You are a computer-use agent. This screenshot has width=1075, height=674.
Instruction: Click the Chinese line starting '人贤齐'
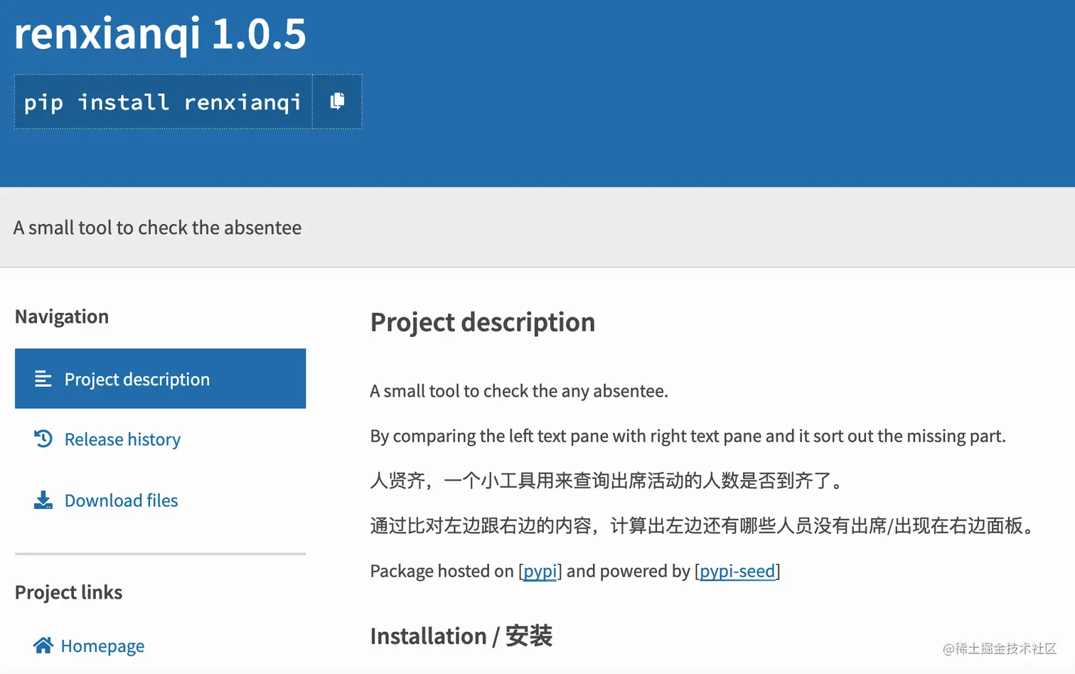608,481
